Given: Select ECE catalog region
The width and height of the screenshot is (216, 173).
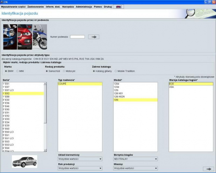Looking at the screenshot, I should [191, 84].
